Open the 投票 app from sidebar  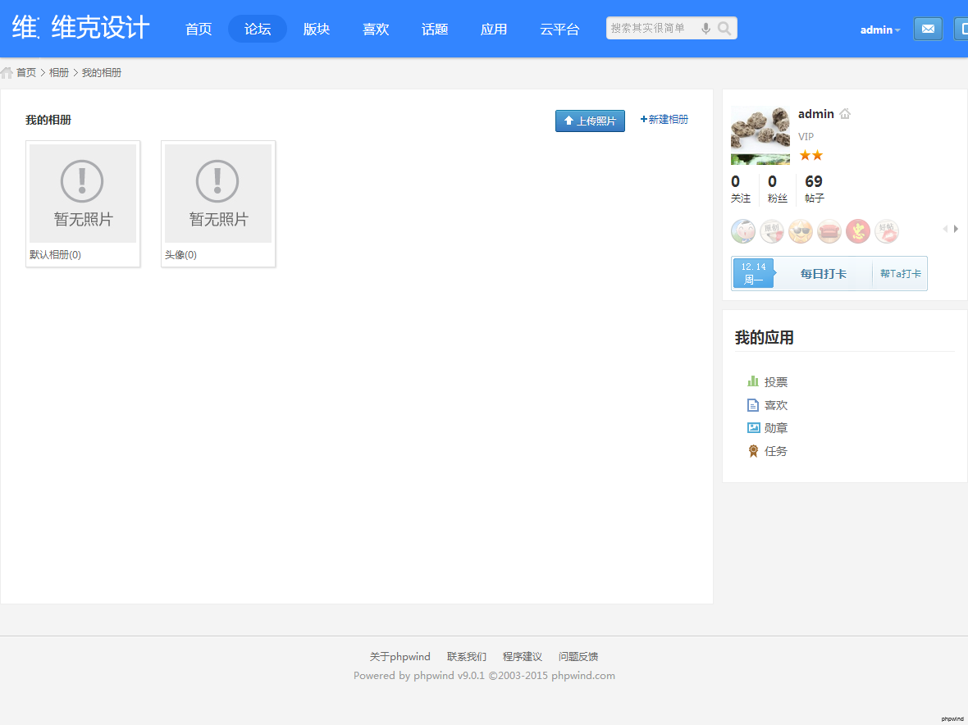point(775,382)
